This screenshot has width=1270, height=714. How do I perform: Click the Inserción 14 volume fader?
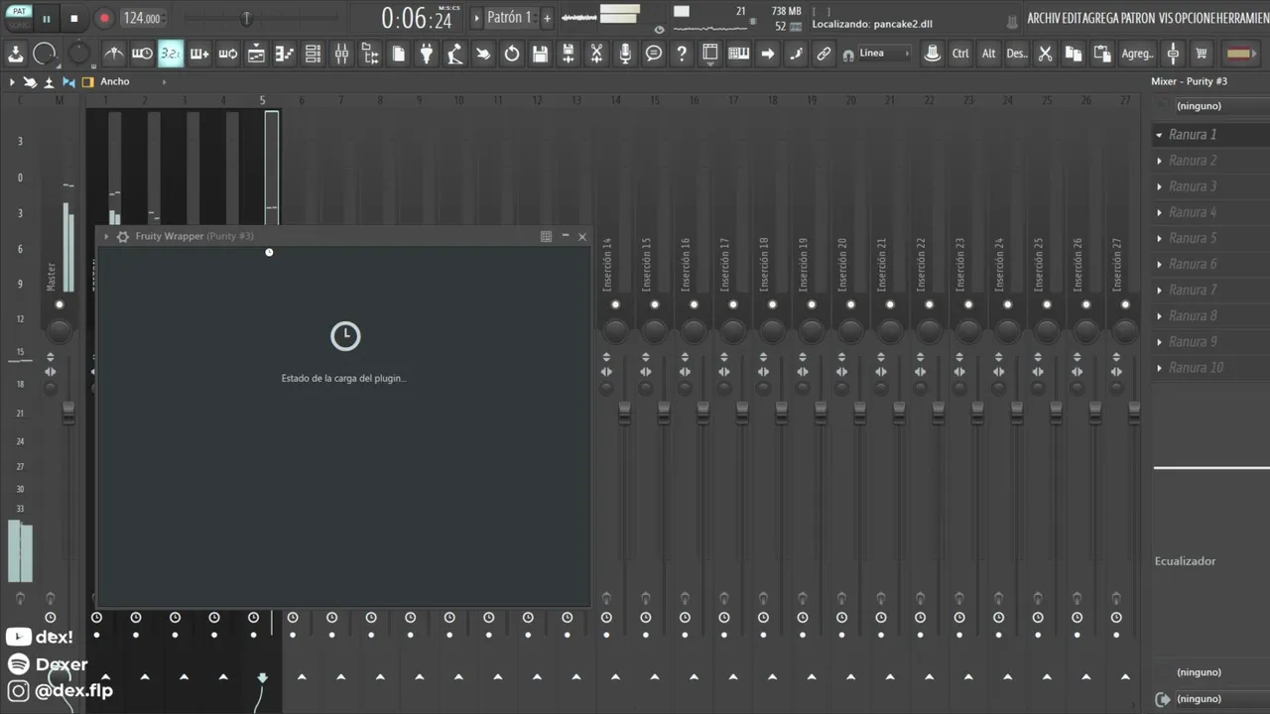[x=624, y=412]
